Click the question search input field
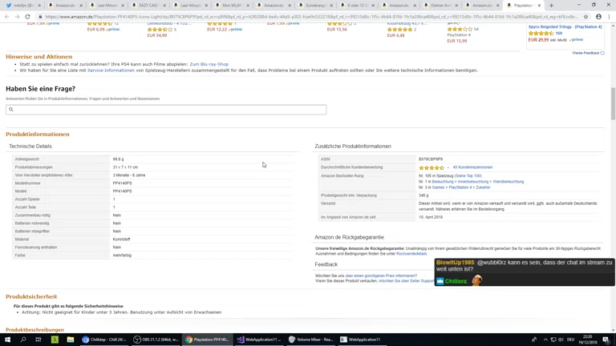The image size is (616, 346). (166, 110)
